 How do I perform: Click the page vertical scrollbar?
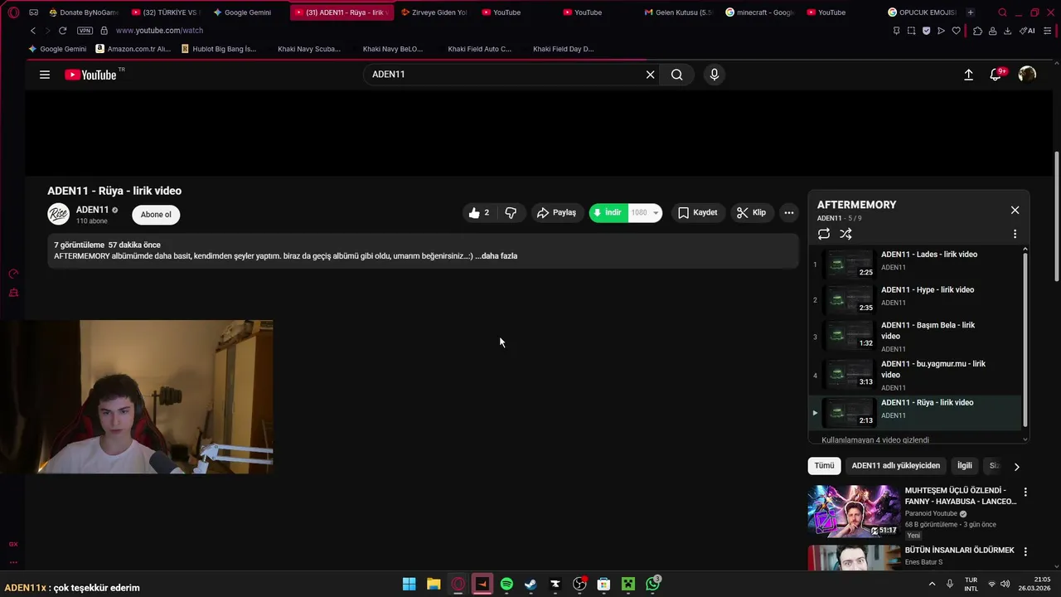(x=1056, y=216)
